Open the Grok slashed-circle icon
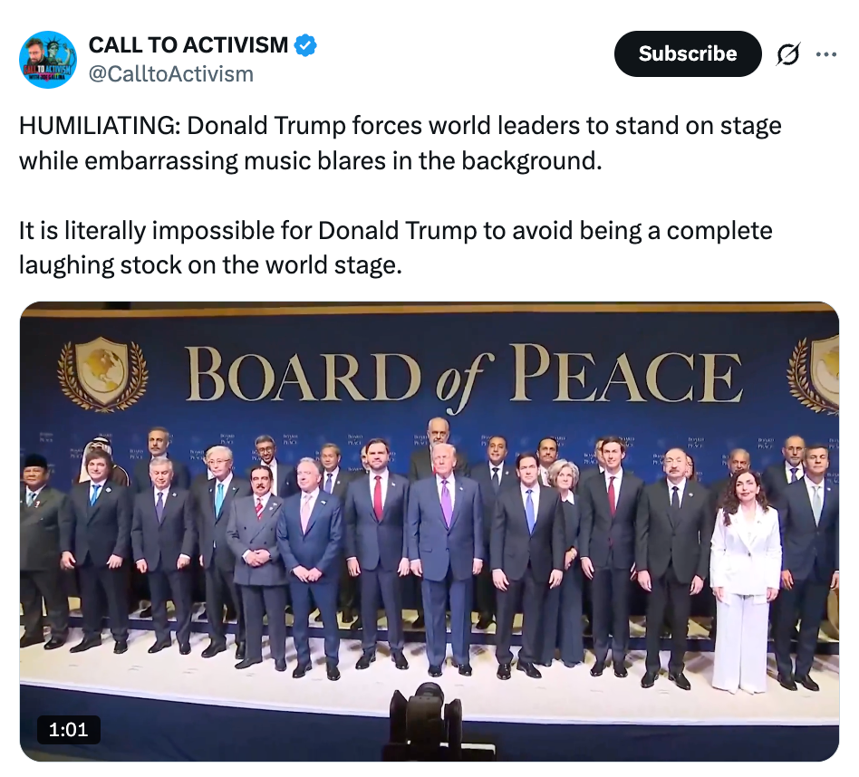This screenshot has height=777, width=859. (x=788, y=54)
